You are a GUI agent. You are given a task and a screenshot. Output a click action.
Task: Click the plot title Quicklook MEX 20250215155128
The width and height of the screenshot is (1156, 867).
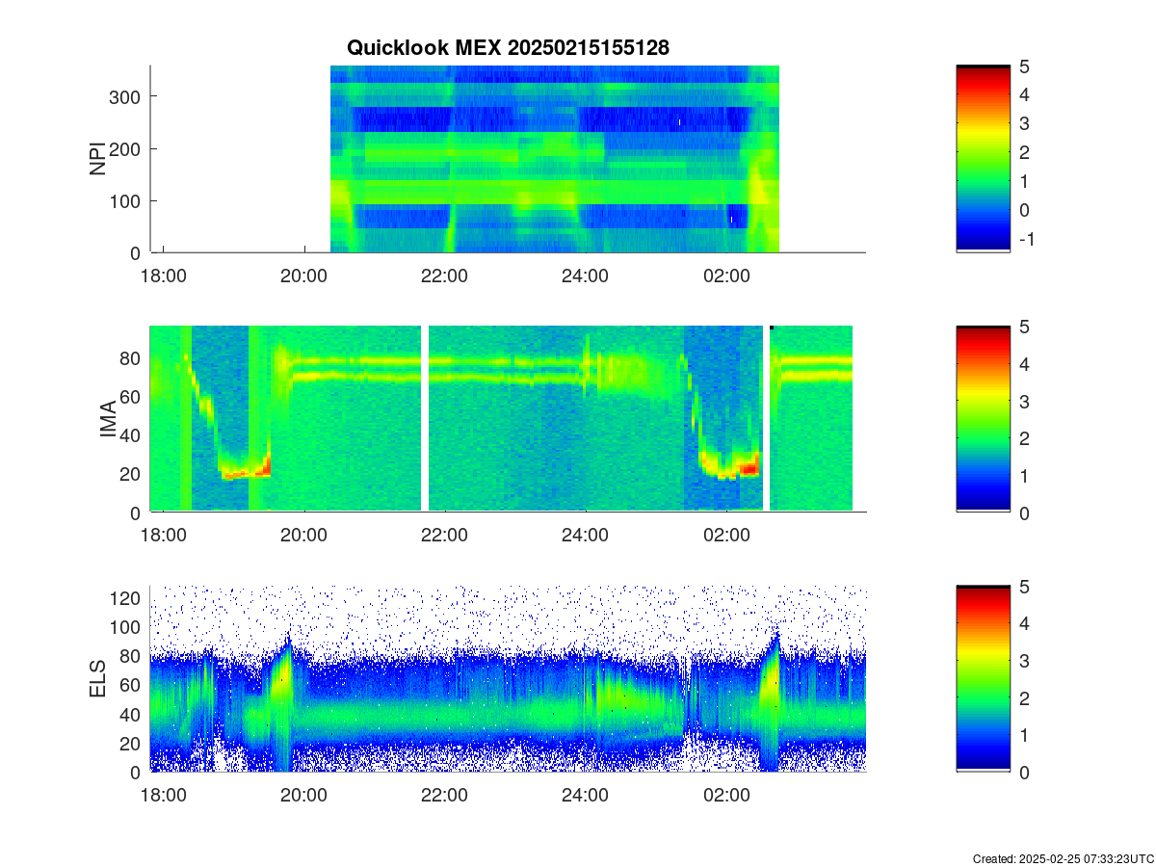click(x=508, y=47)
